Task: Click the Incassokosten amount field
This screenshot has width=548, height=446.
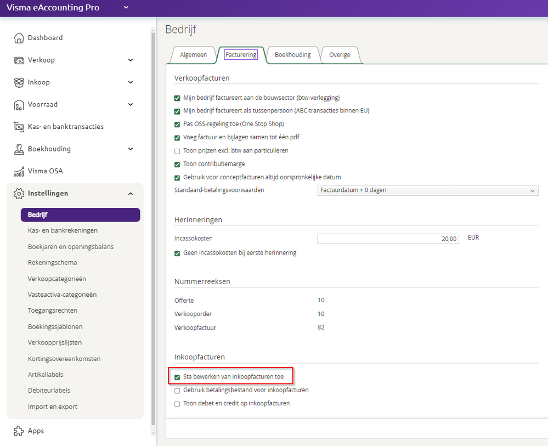Action: [x=388, y=239]
